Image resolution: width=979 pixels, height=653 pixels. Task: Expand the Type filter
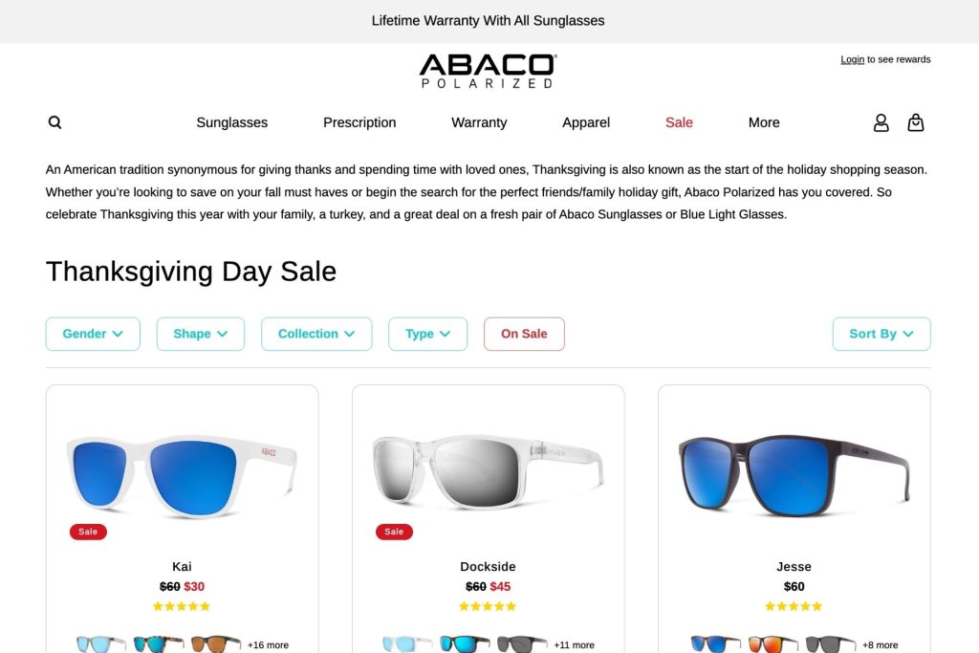427,334
